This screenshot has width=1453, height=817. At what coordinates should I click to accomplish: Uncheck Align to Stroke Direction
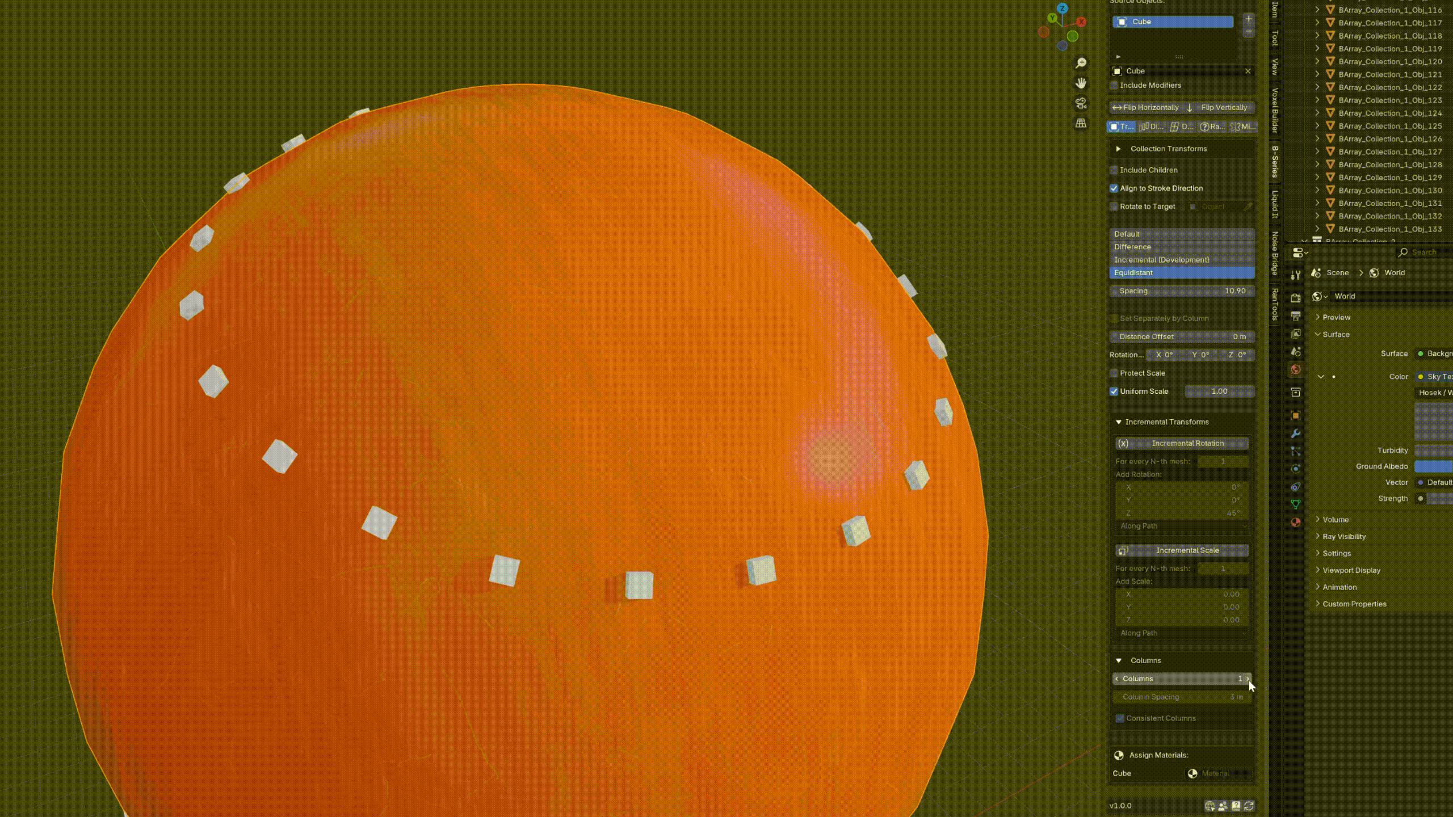click(x=1114, y=188)
